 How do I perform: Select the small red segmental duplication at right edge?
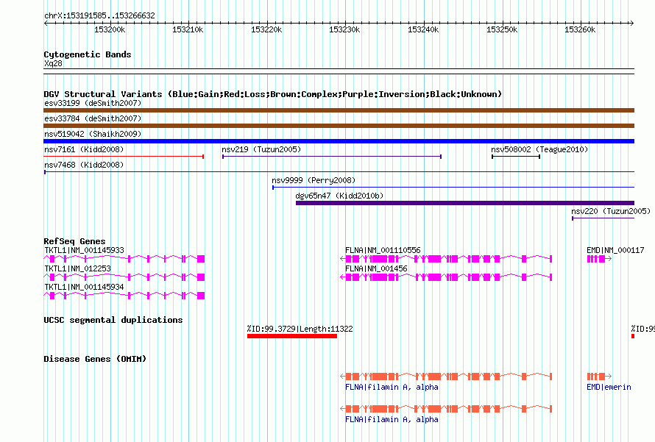(x=633, y=336)
